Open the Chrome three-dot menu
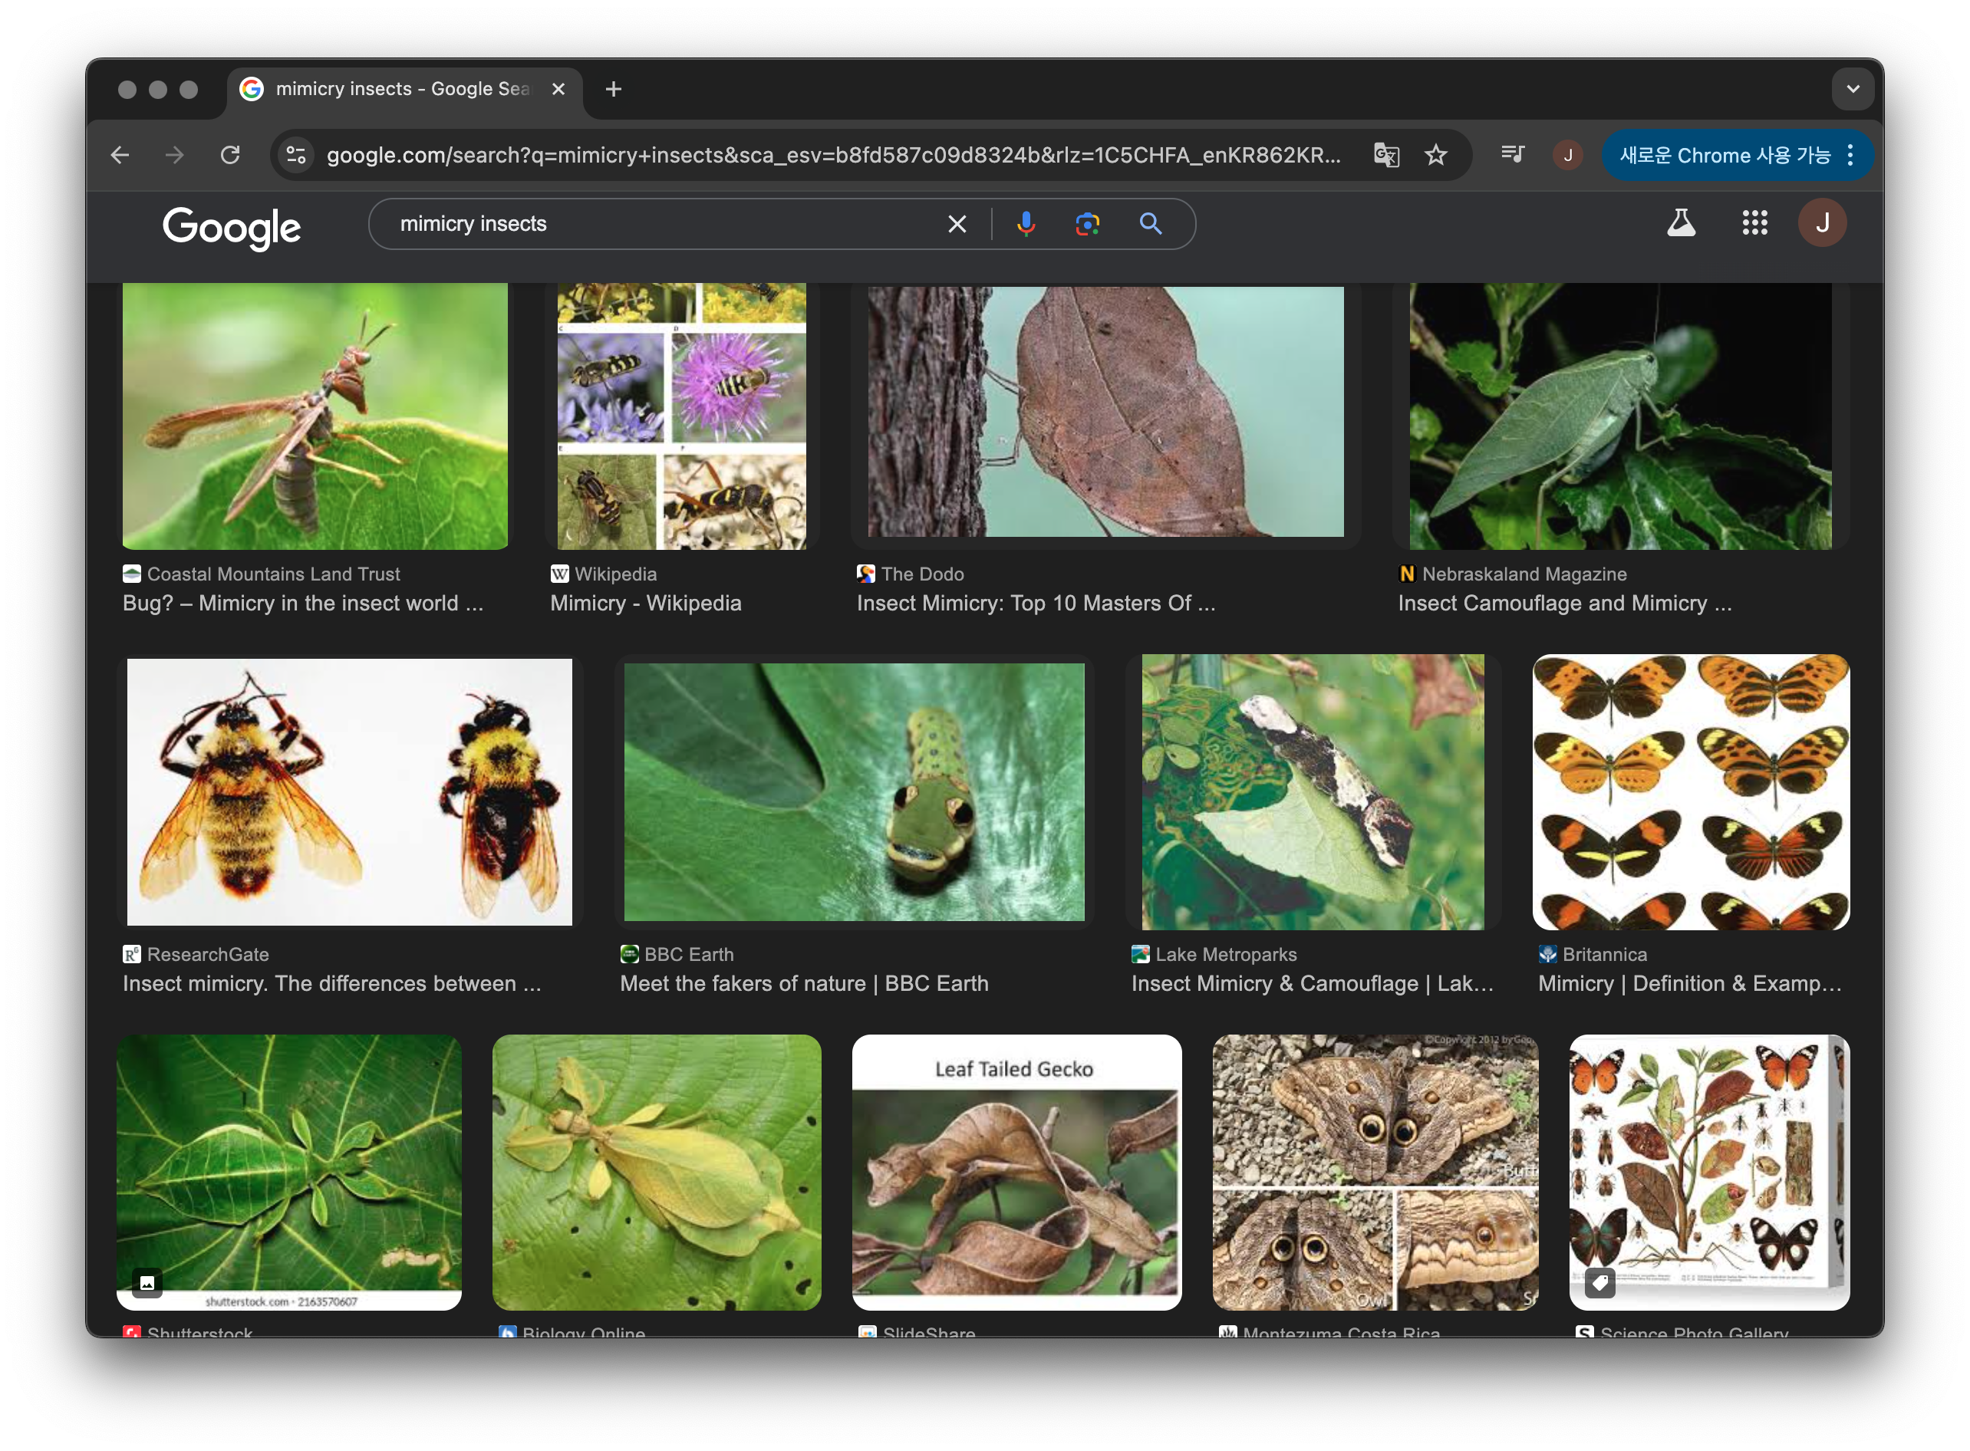Image resolution: width=1970 pixels, height=1451 pixels. [x=1850, y=156]
